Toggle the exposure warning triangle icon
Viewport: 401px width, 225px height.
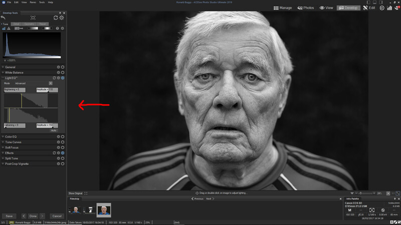9,28
